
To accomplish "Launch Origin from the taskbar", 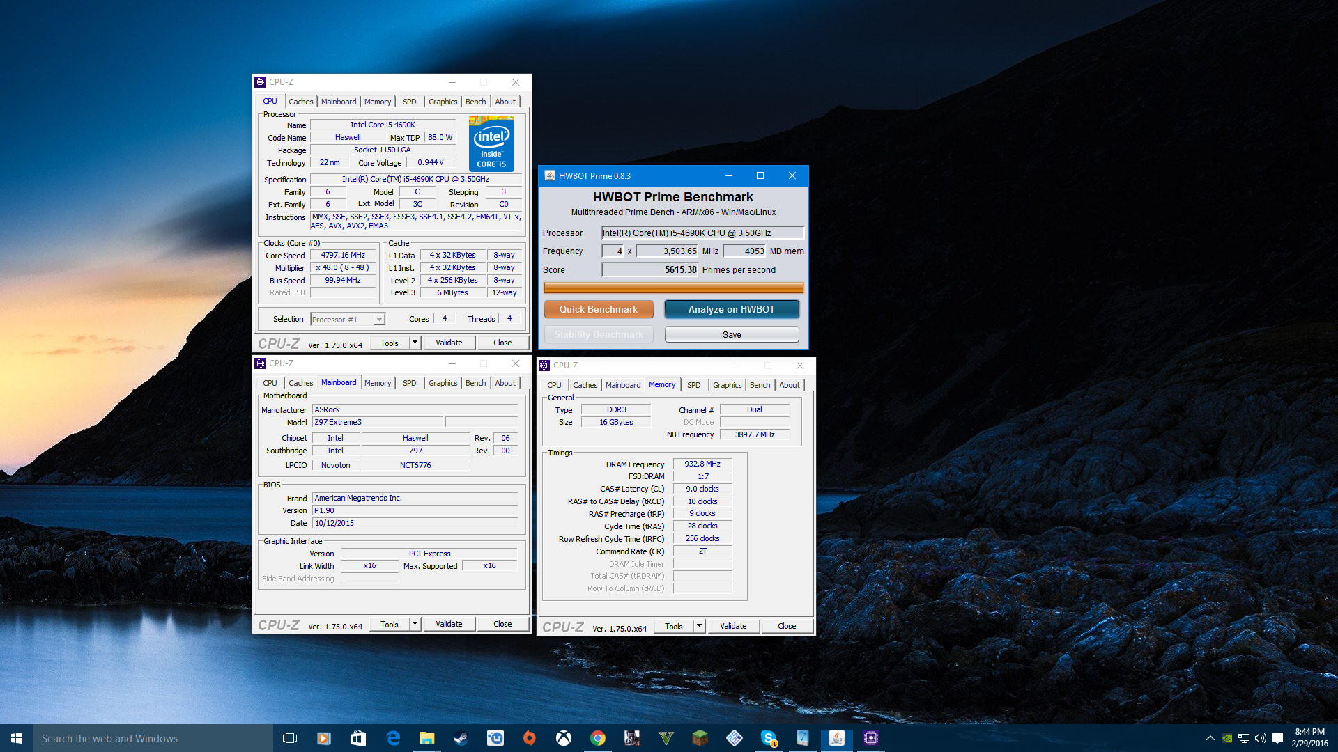I will [529, 738].
